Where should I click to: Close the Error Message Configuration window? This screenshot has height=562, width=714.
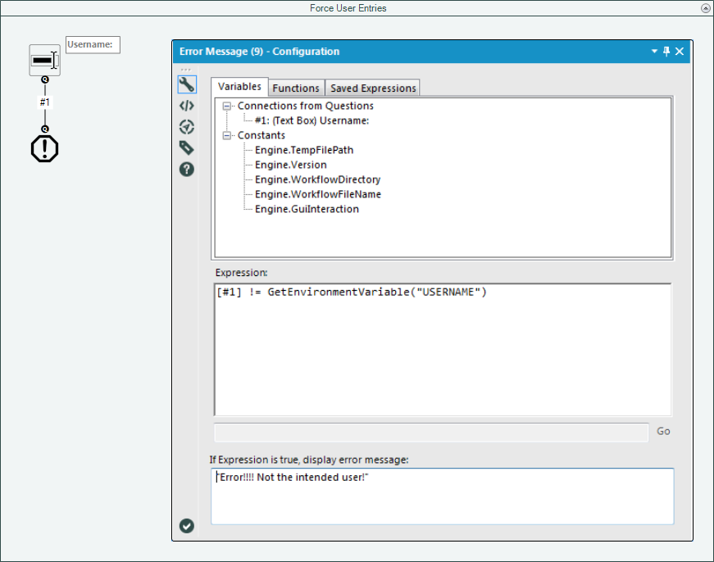coord(680,52)
